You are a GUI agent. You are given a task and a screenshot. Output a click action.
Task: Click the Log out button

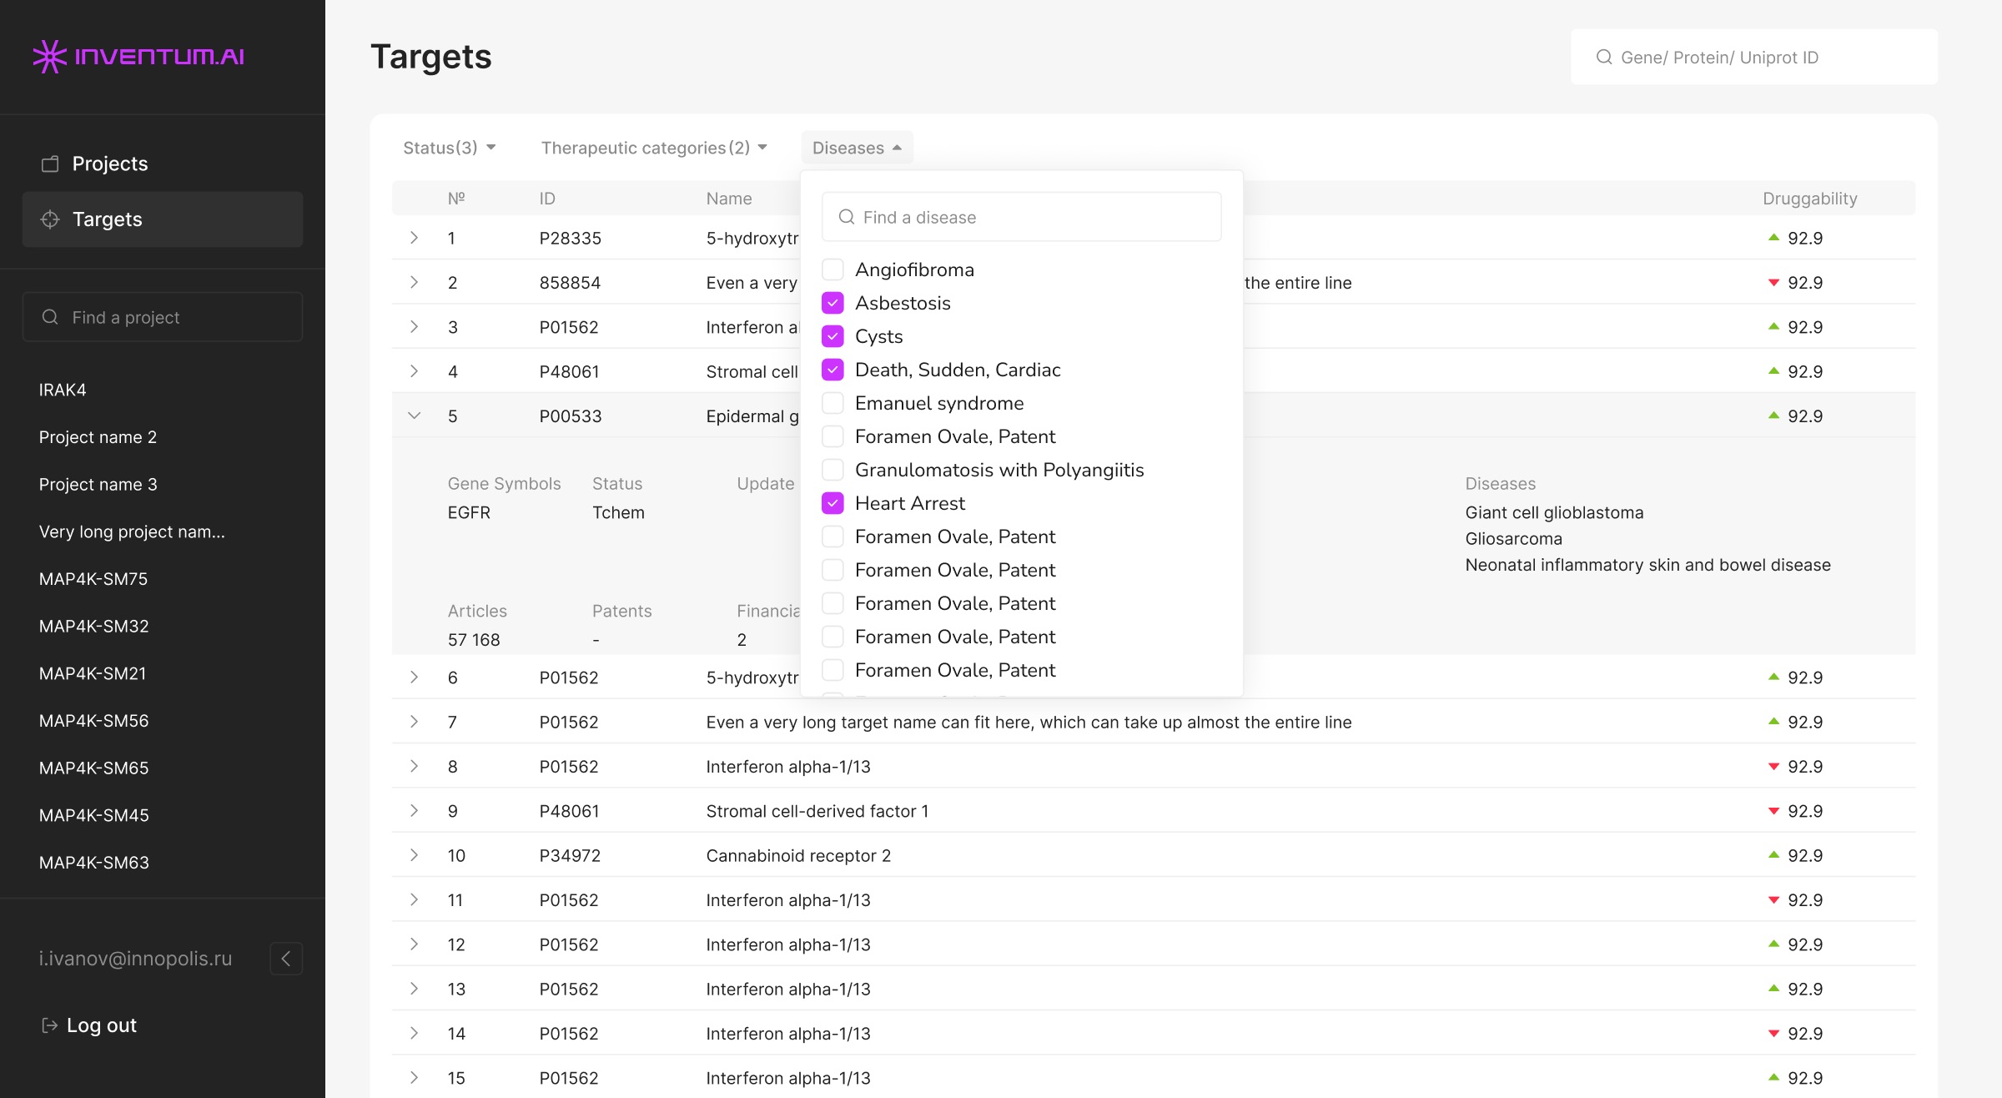(x=89, y=1025)
